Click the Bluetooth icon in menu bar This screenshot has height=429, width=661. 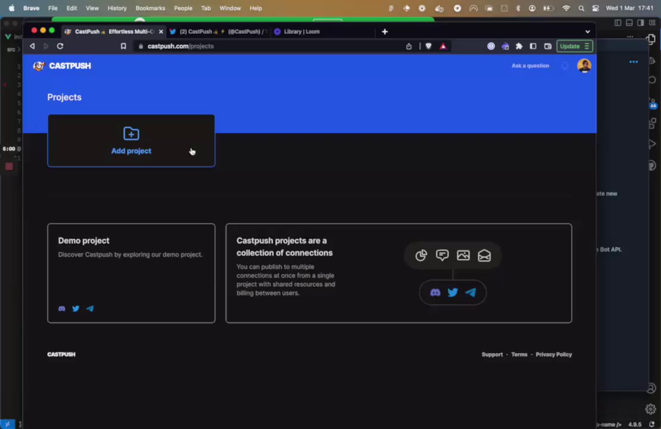pos(518,8)
